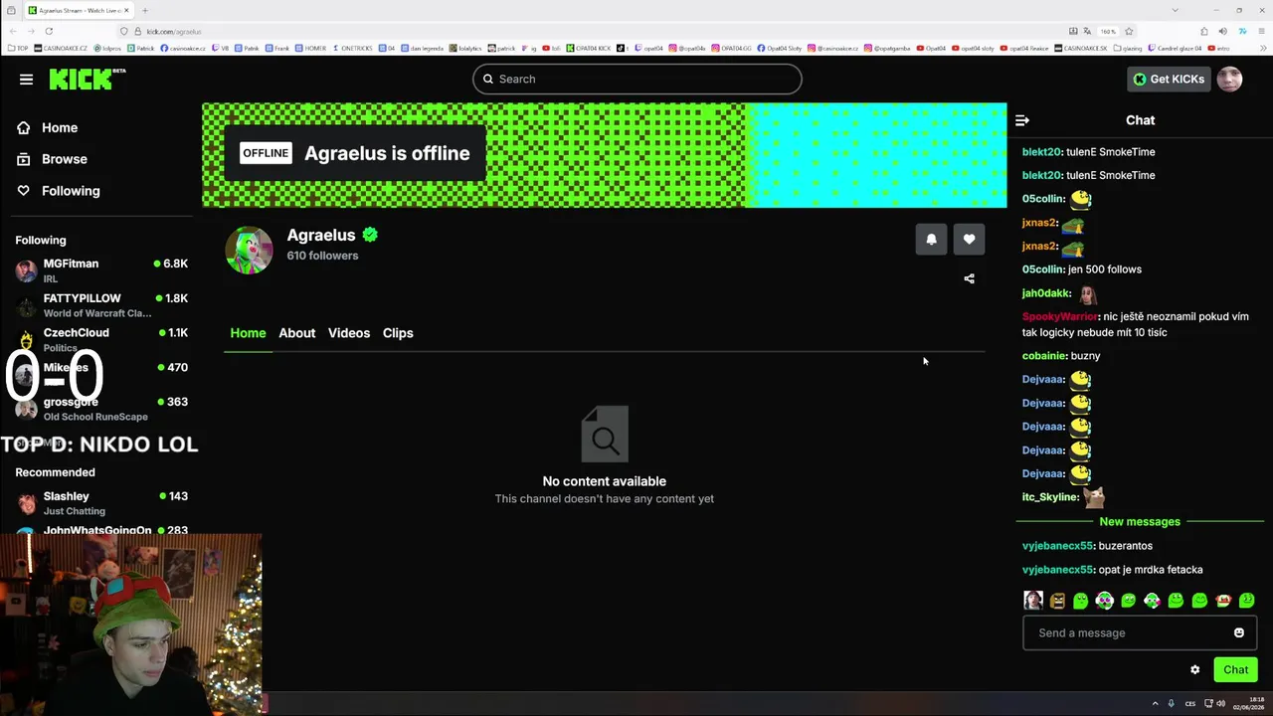Click the 610 followers text
Screen dimensions: 1273x716
[x=322, y=256]
